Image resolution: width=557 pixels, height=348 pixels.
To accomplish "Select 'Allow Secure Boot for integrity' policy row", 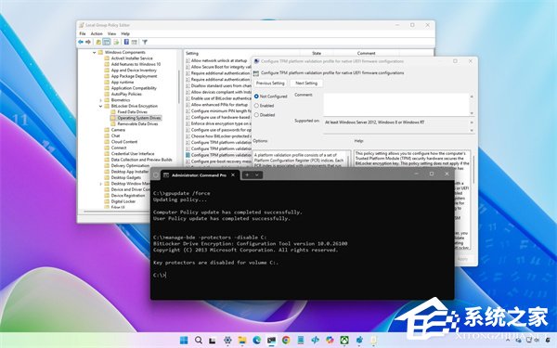I will point(218,67).
